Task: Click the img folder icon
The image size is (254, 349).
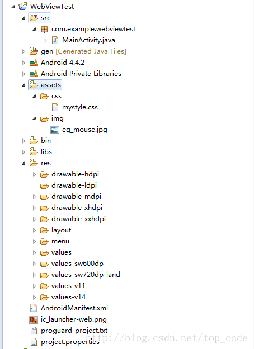Action: [x=44, y=118]
